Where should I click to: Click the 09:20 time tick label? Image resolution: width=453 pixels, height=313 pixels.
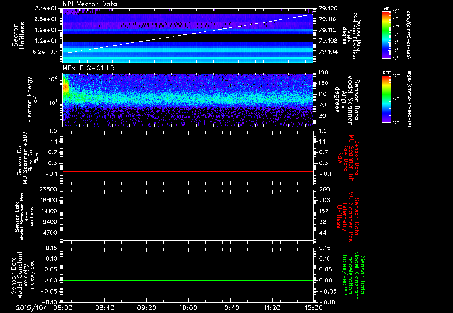click(x=146, y=308)
